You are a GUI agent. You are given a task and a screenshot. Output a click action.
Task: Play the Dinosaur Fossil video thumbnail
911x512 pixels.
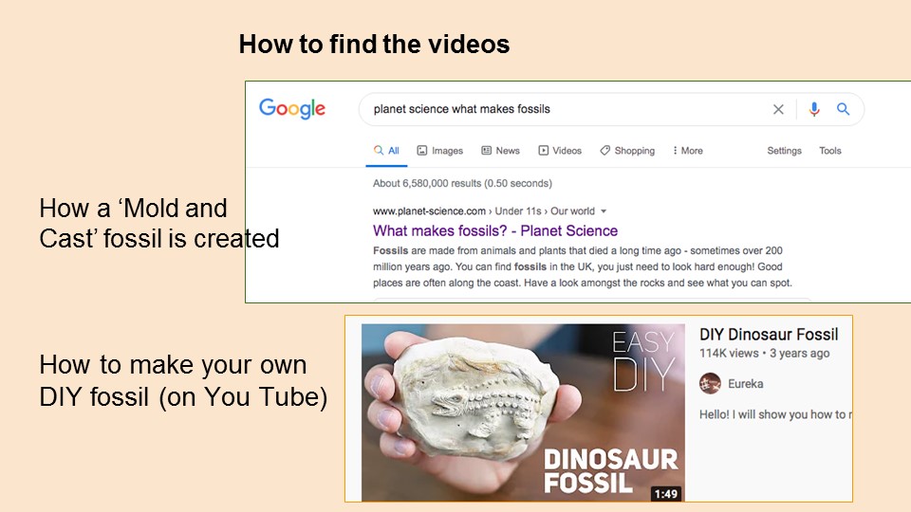coord(523,412)
